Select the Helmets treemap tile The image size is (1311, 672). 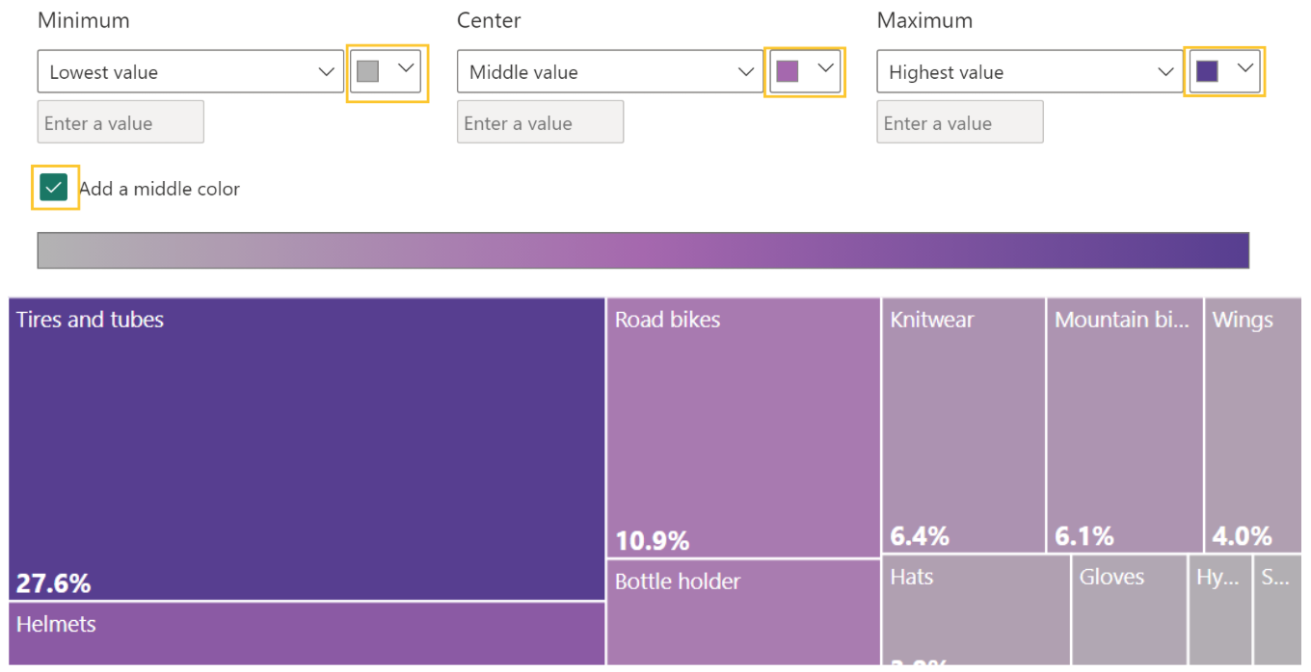[x=307, y=634]
